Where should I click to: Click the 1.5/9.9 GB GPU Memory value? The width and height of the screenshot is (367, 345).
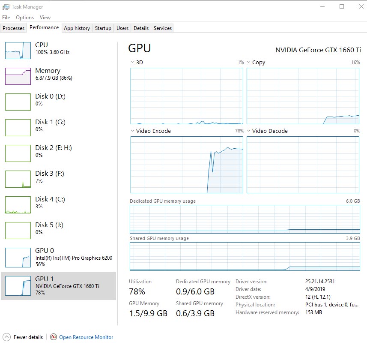pos(148,313)
